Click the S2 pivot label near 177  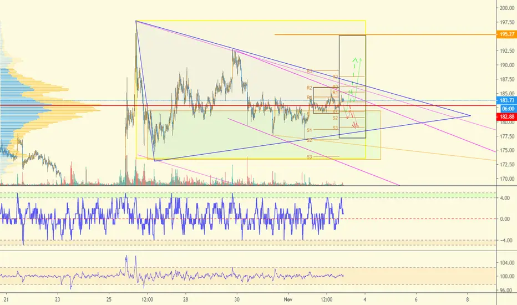pyautogui.click(x=309, y=140)
